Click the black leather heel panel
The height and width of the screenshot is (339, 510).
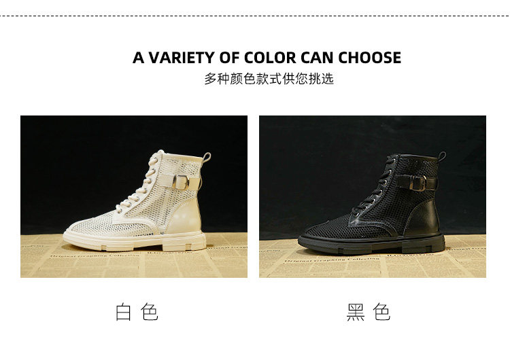tap(424, 218)
